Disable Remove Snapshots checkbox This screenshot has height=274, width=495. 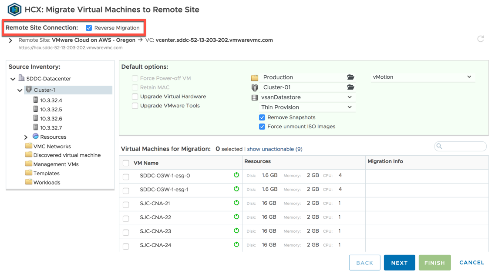coord(262,117)
